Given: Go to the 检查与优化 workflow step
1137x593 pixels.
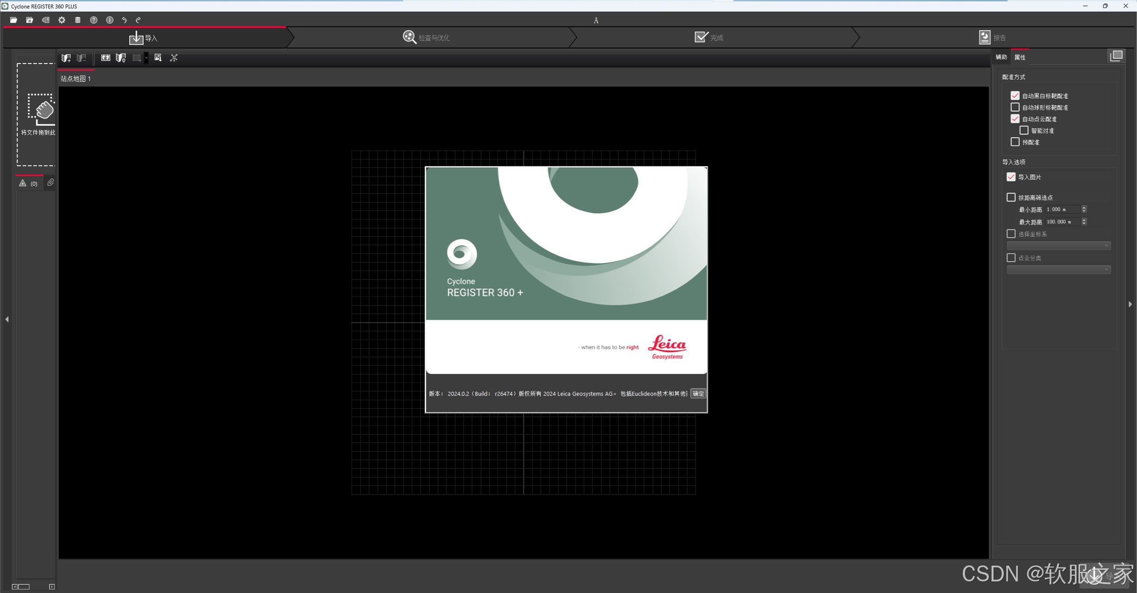Looking at the screenshot, I should (426, 38).
